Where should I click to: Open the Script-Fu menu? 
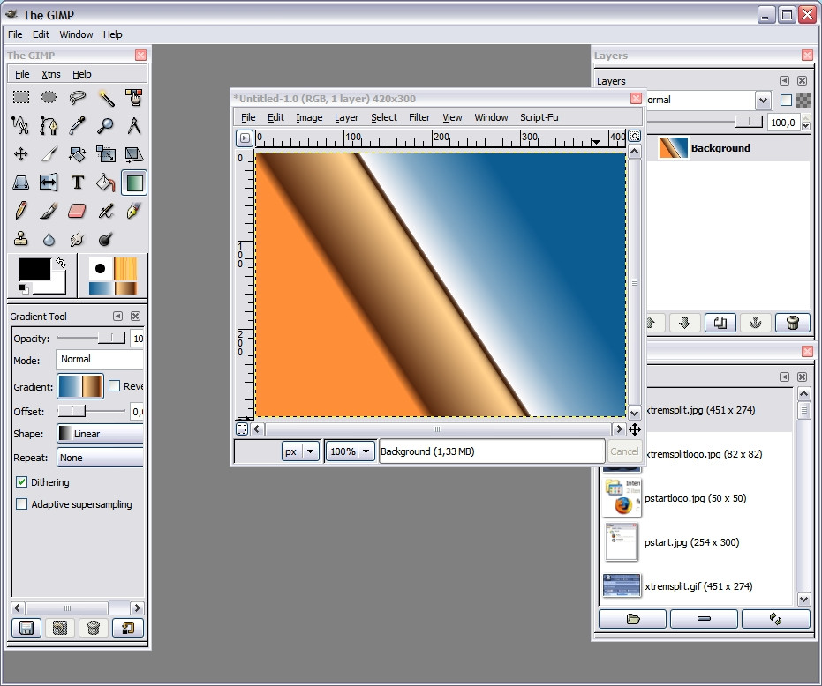pyautogui.click(x=539, y=117)
